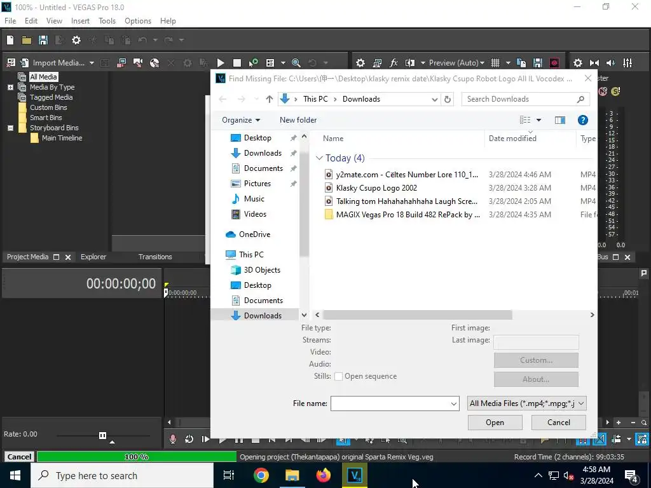Open the Overlays dropdown arrow next to the grid
The width and height of the screenshot is (651, 488).
[x=508, y=63]
